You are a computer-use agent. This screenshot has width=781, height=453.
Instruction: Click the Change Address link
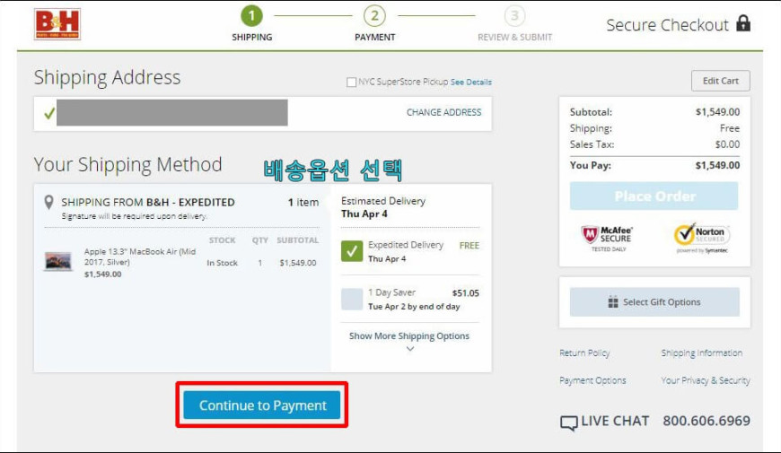(x=443, y=112)
